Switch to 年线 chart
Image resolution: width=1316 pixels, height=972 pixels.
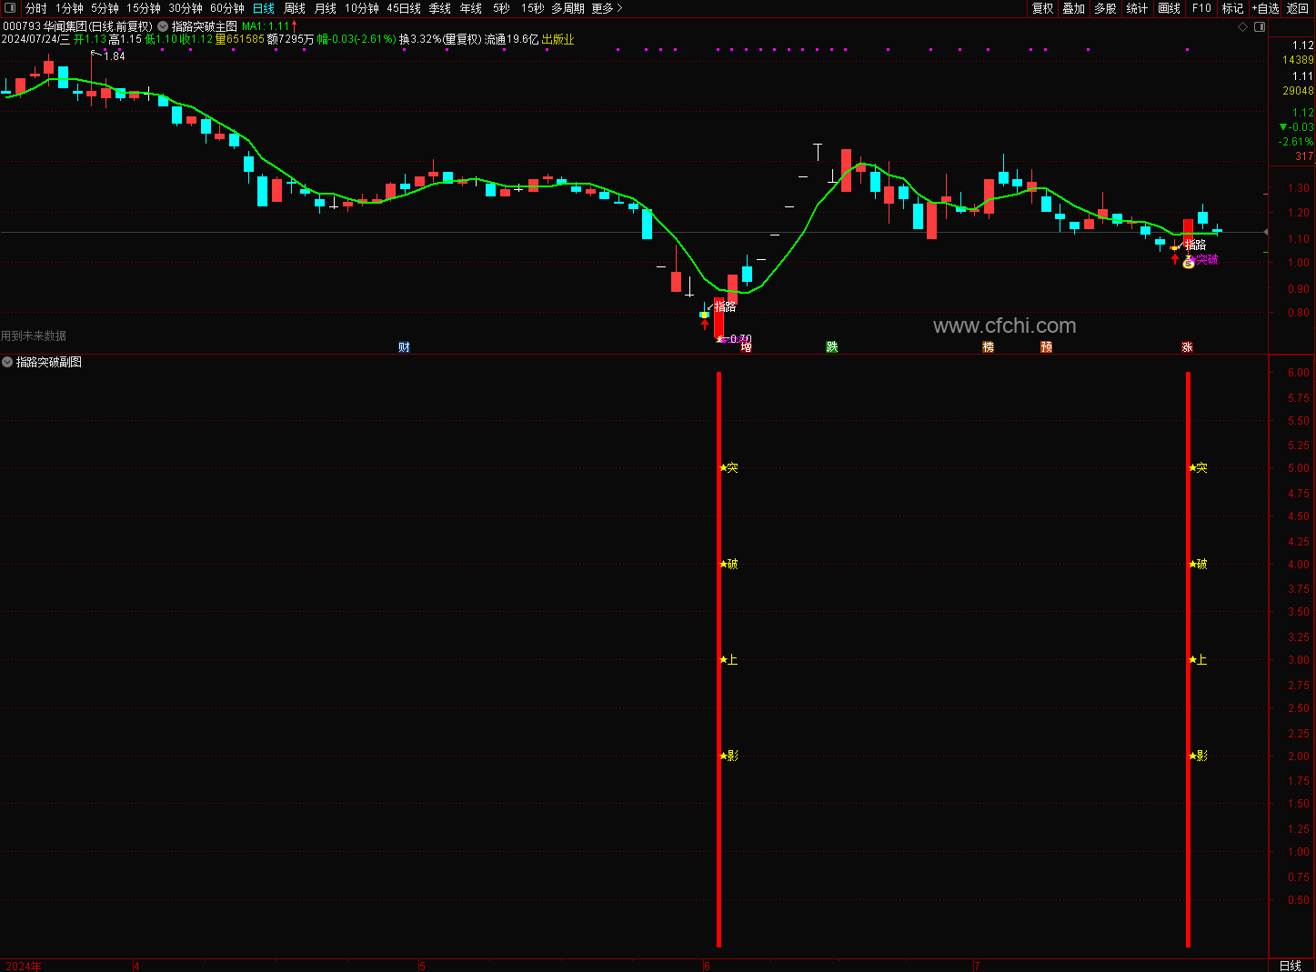click(x=471, y=8)
